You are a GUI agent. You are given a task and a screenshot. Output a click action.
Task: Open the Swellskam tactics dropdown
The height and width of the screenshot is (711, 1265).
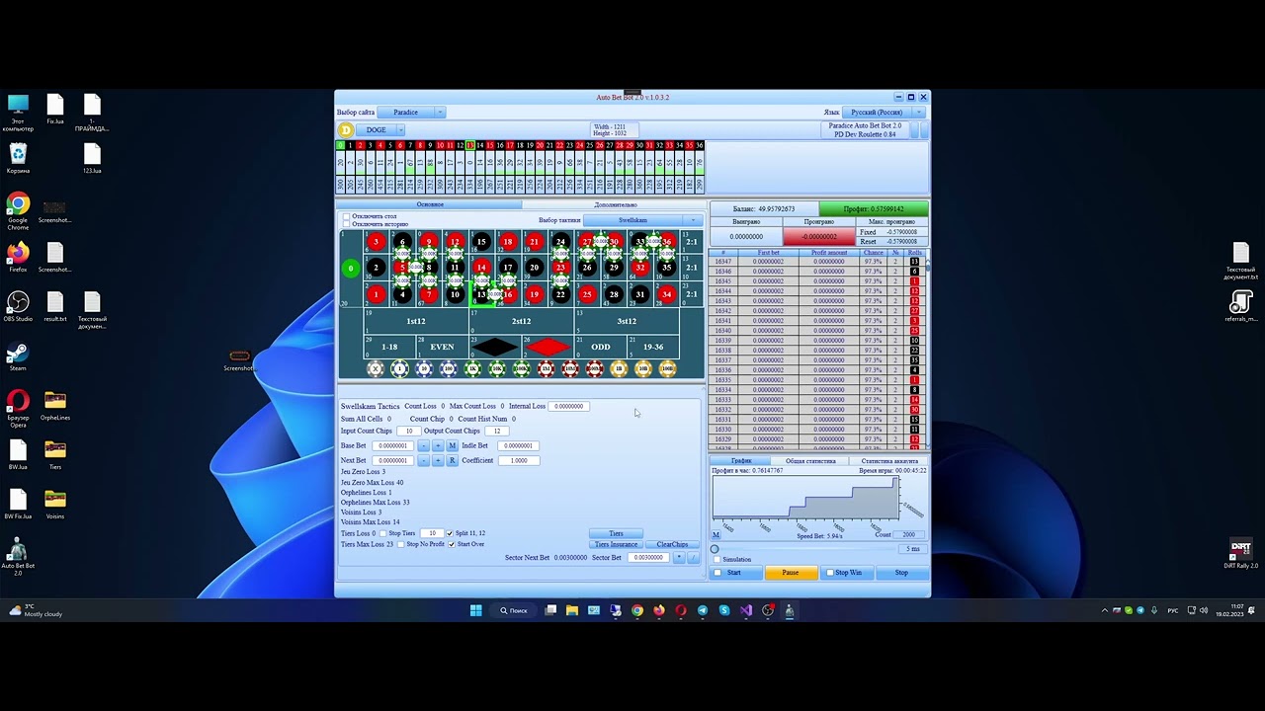coord(642,220)
